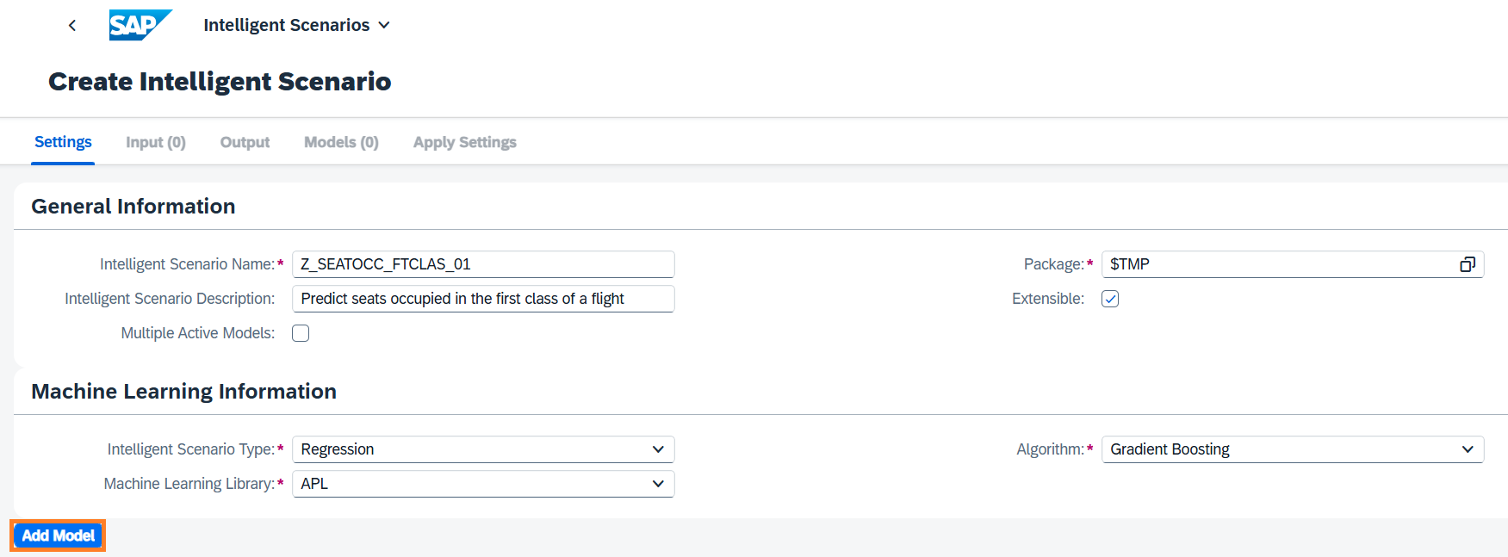
Task: Uncheck the Extensible checkbox
Action: tap(1110, 299)
